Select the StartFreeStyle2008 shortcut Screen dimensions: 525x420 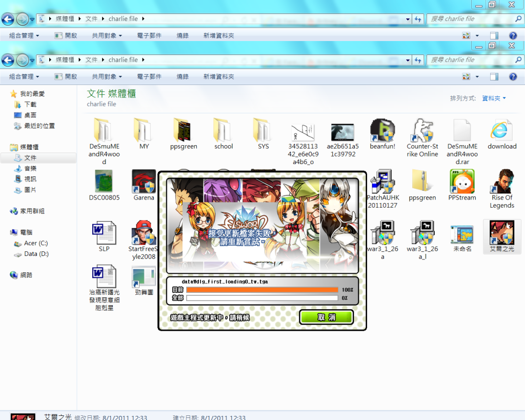144,240
